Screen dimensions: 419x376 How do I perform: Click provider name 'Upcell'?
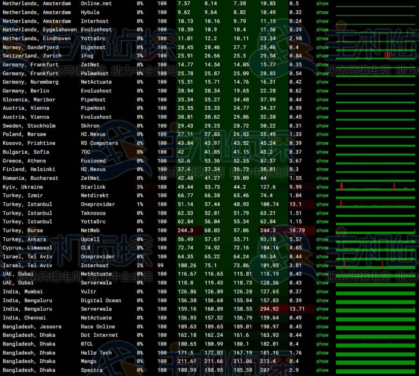[90, 239]
